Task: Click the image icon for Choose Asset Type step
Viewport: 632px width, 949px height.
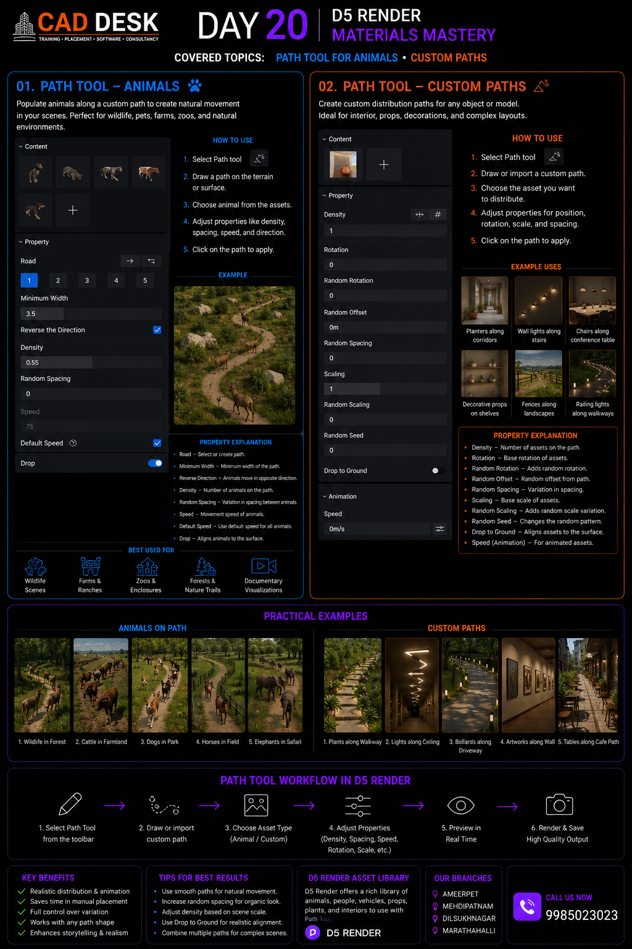Action: (256, 806)
